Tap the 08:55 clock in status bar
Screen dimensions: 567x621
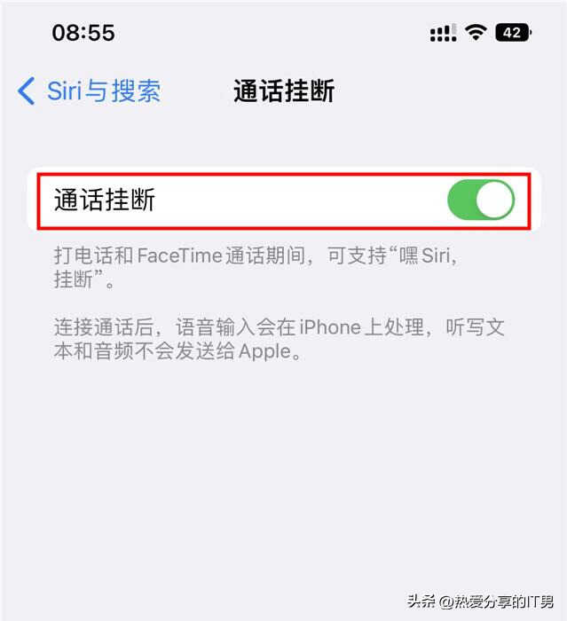tap(83, 33)
